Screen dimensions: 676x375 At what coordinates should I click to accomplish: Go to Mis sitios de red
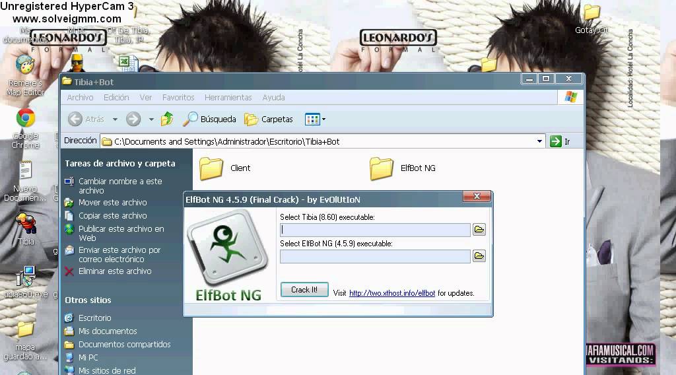tap(100, 370)
